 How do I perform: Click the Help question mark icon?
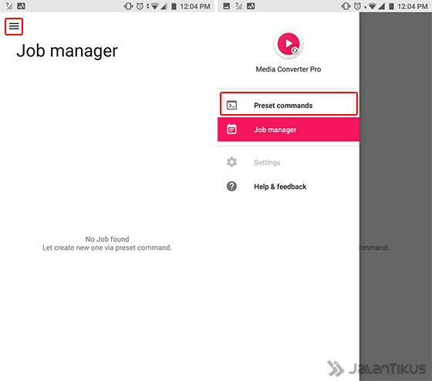click(x=231, y=186)
